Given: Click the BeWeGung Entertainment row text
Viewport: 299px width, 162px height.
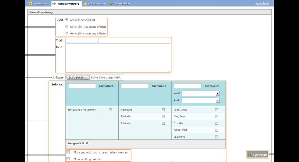Looking at the screenshot, I should click(x=82, y=110).
